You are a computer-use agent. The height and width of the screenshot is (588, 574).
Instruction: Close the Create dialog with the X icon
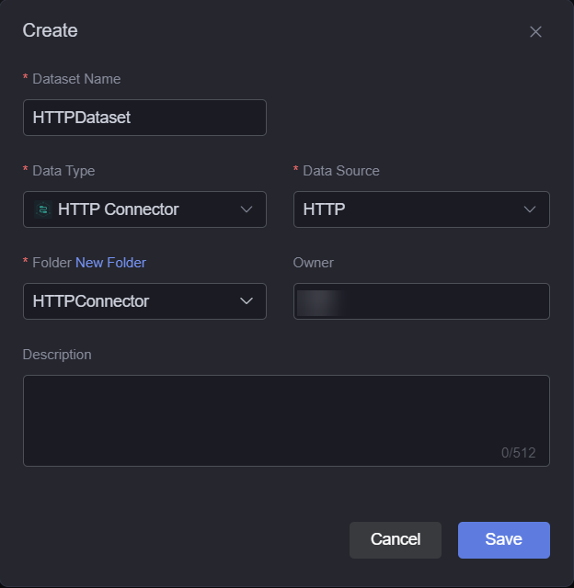535,31
